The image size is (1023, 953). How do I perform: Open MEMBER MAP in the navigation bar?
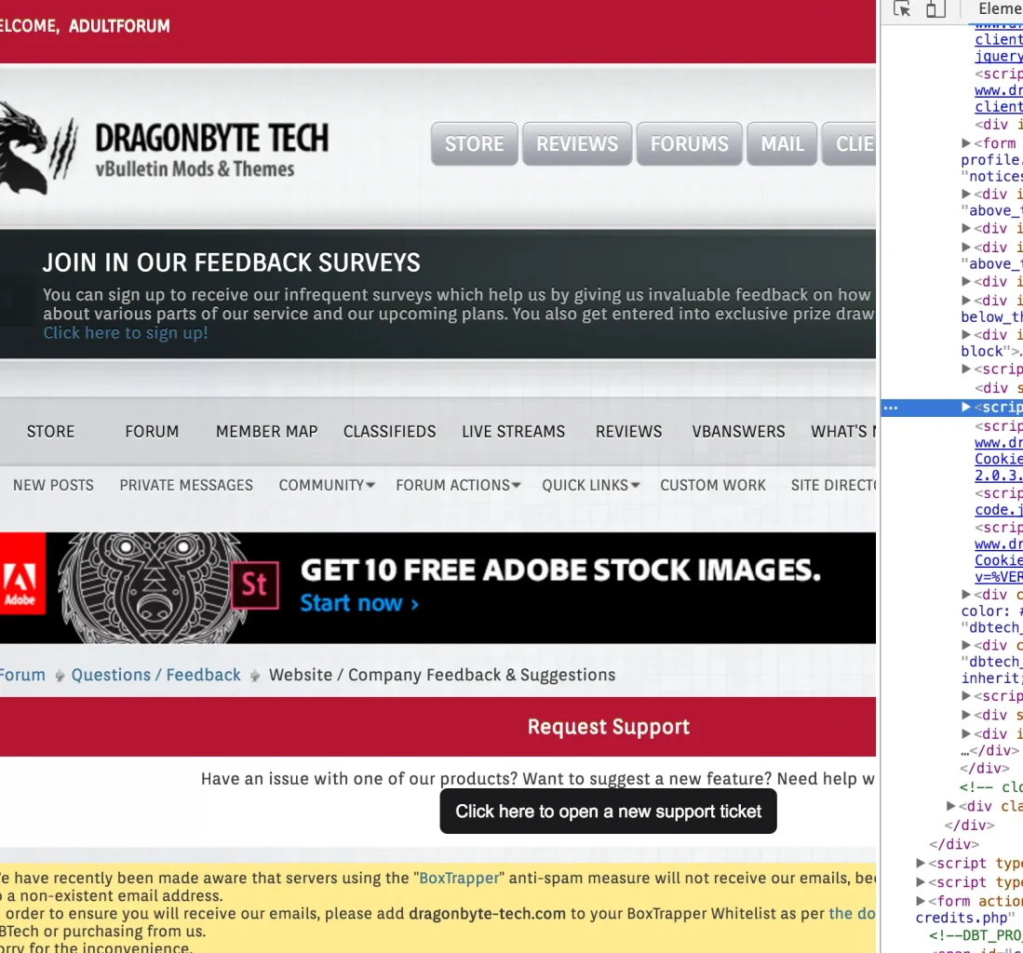(267, 432)
